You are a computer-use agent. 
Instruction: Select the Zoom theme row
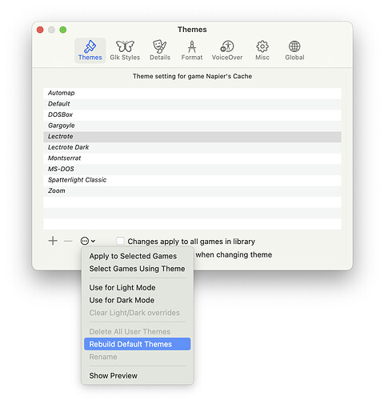pos(192,191)
